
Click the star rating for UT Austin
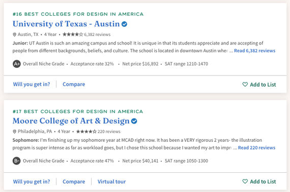coord(73,34)
